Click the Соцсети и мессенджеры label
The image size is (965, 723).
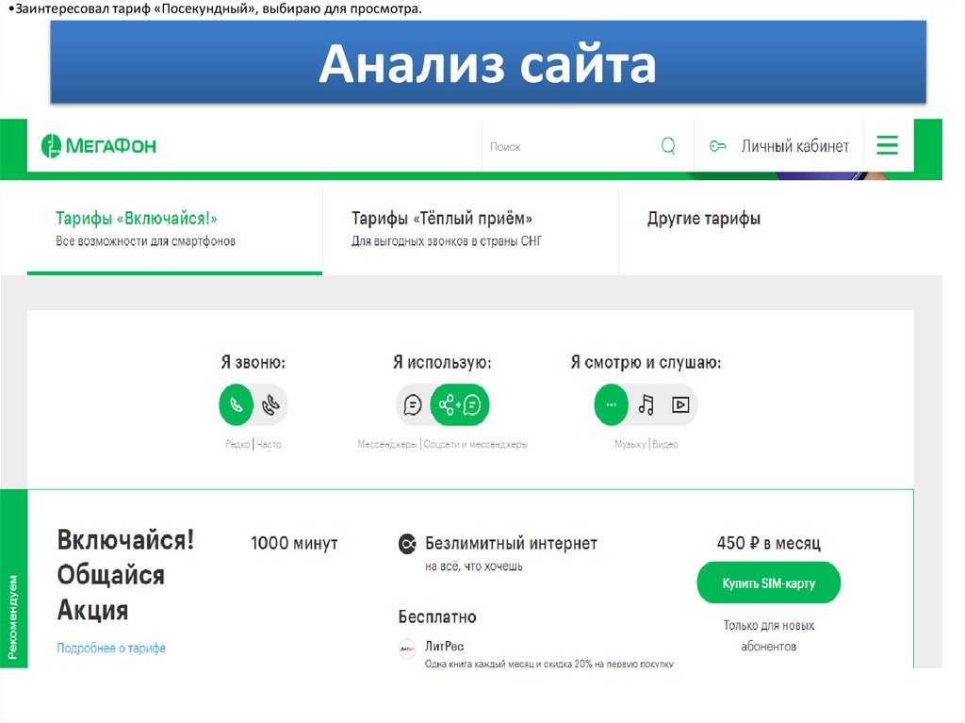[475, 444]
